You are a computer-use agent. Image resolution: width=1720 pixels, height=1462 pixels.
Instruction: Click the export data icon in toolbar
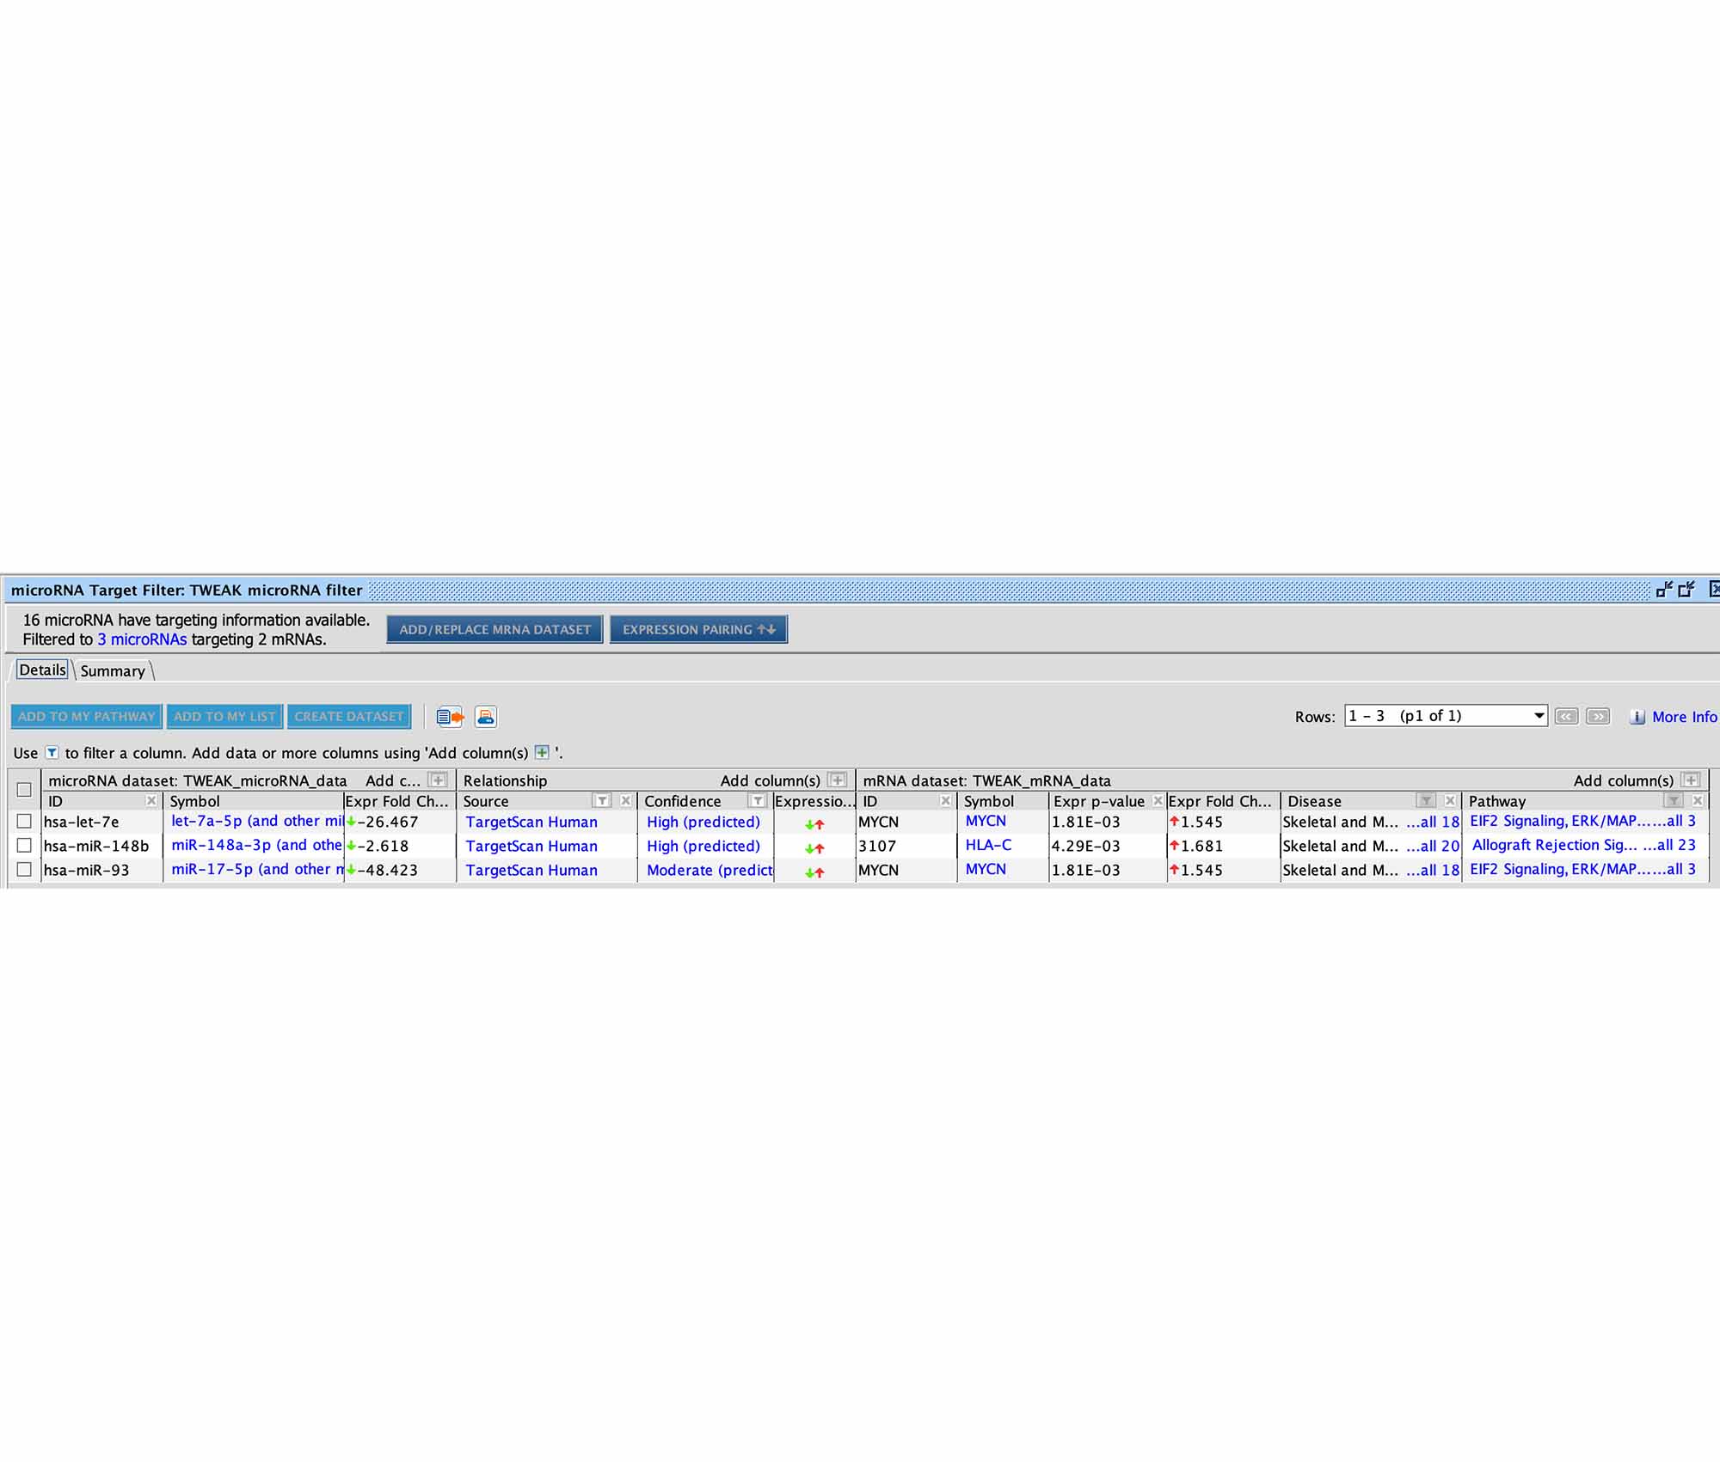coord(450,716)
